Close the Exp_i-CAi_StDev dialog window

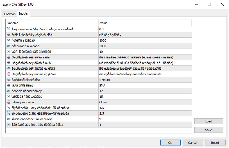[x=222, y=4]
